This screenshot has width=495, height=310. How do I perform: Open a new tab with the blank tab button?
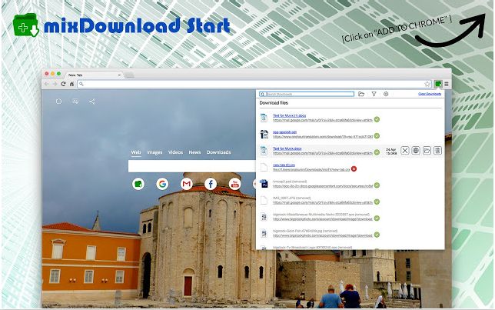(x=129, y=75)
